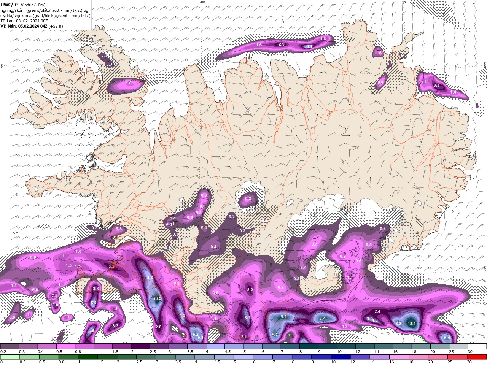Screen dimensions: 487x365
Task: Click the 2.1 value label
Action: pos(244,337)
